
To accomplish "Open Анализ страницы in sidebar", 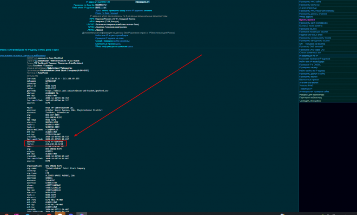I will point(308,8).
